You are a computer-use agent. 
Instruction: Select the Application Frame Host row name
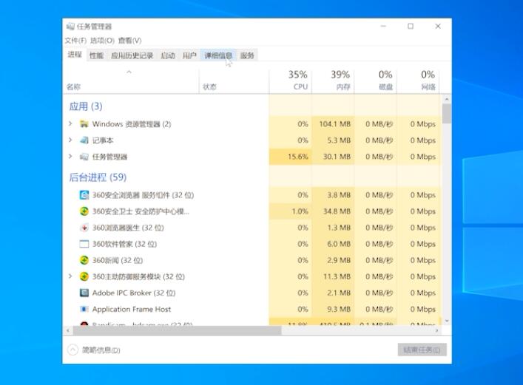[x=132, y=310]
